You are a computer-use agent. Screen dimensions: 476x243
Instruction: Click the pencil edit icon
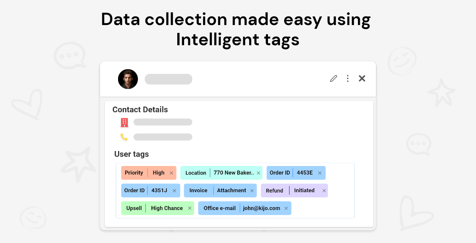(334, 79)
